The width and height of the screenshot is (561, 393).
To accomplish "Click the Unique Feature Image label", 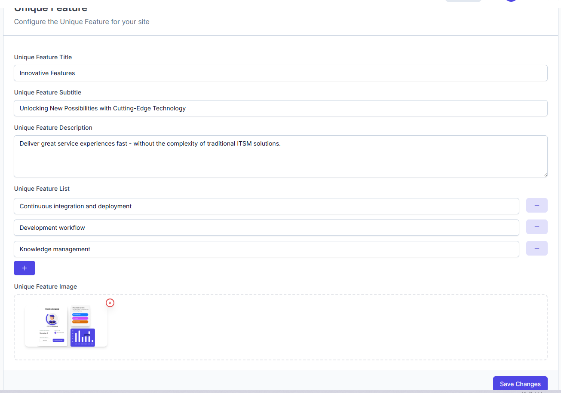I will coord(46,286).
